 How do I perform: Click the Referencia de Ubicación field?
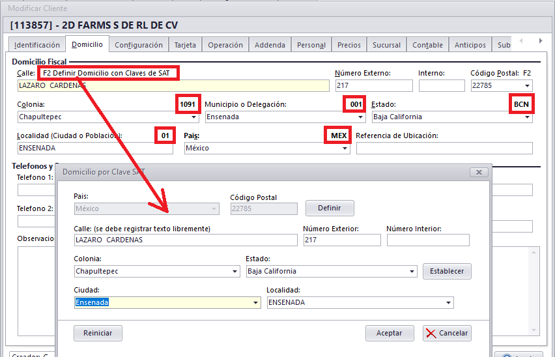tap(444, 149)
